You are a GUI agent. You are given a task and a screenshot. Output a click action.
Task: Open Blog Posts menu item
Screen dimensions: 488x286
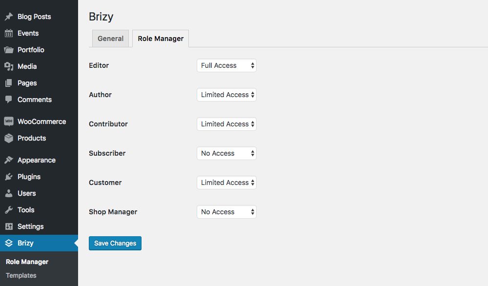pos(39,17)
